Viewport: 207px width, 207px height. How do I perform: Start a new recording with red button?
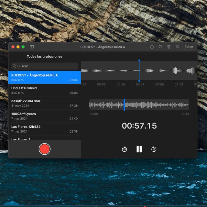pyautogui.click(x=45, y=149)
